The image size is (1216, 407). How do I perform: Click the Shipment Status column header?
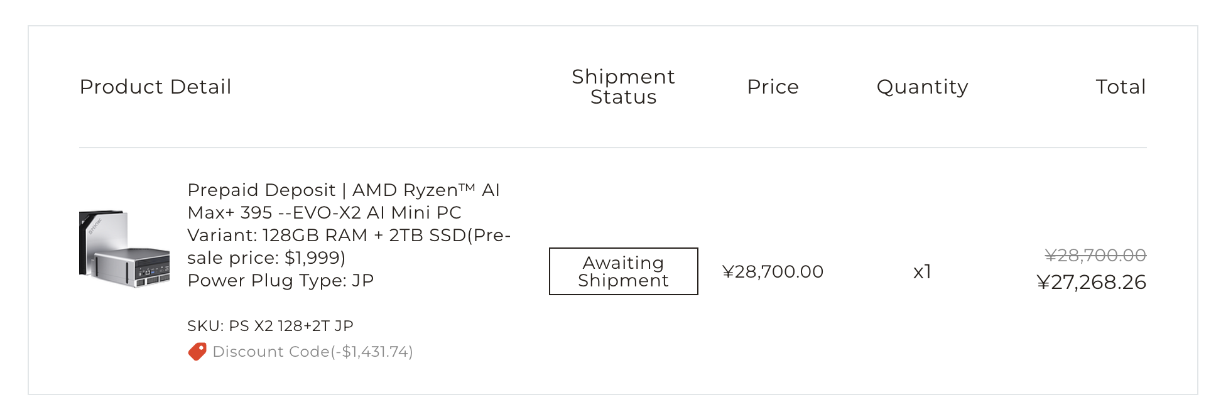pos(624,87)
